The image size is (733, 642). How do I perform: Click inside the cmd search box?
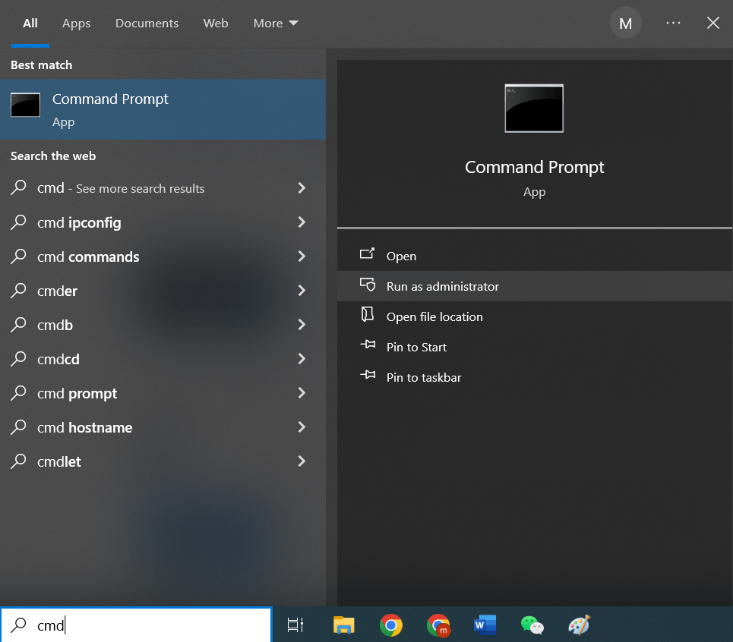click(137, 625)
